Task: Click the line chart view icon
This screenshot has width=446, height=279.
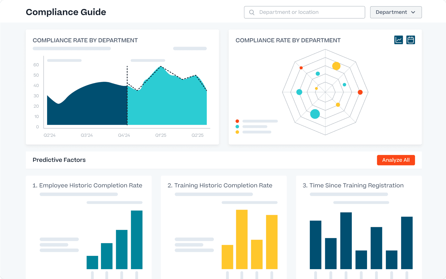Action: click(398, 40)
